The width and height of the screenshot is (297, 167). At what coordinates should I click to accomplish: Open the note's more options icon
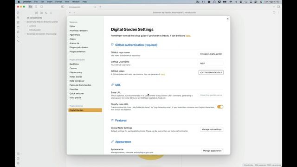point(278,13)
